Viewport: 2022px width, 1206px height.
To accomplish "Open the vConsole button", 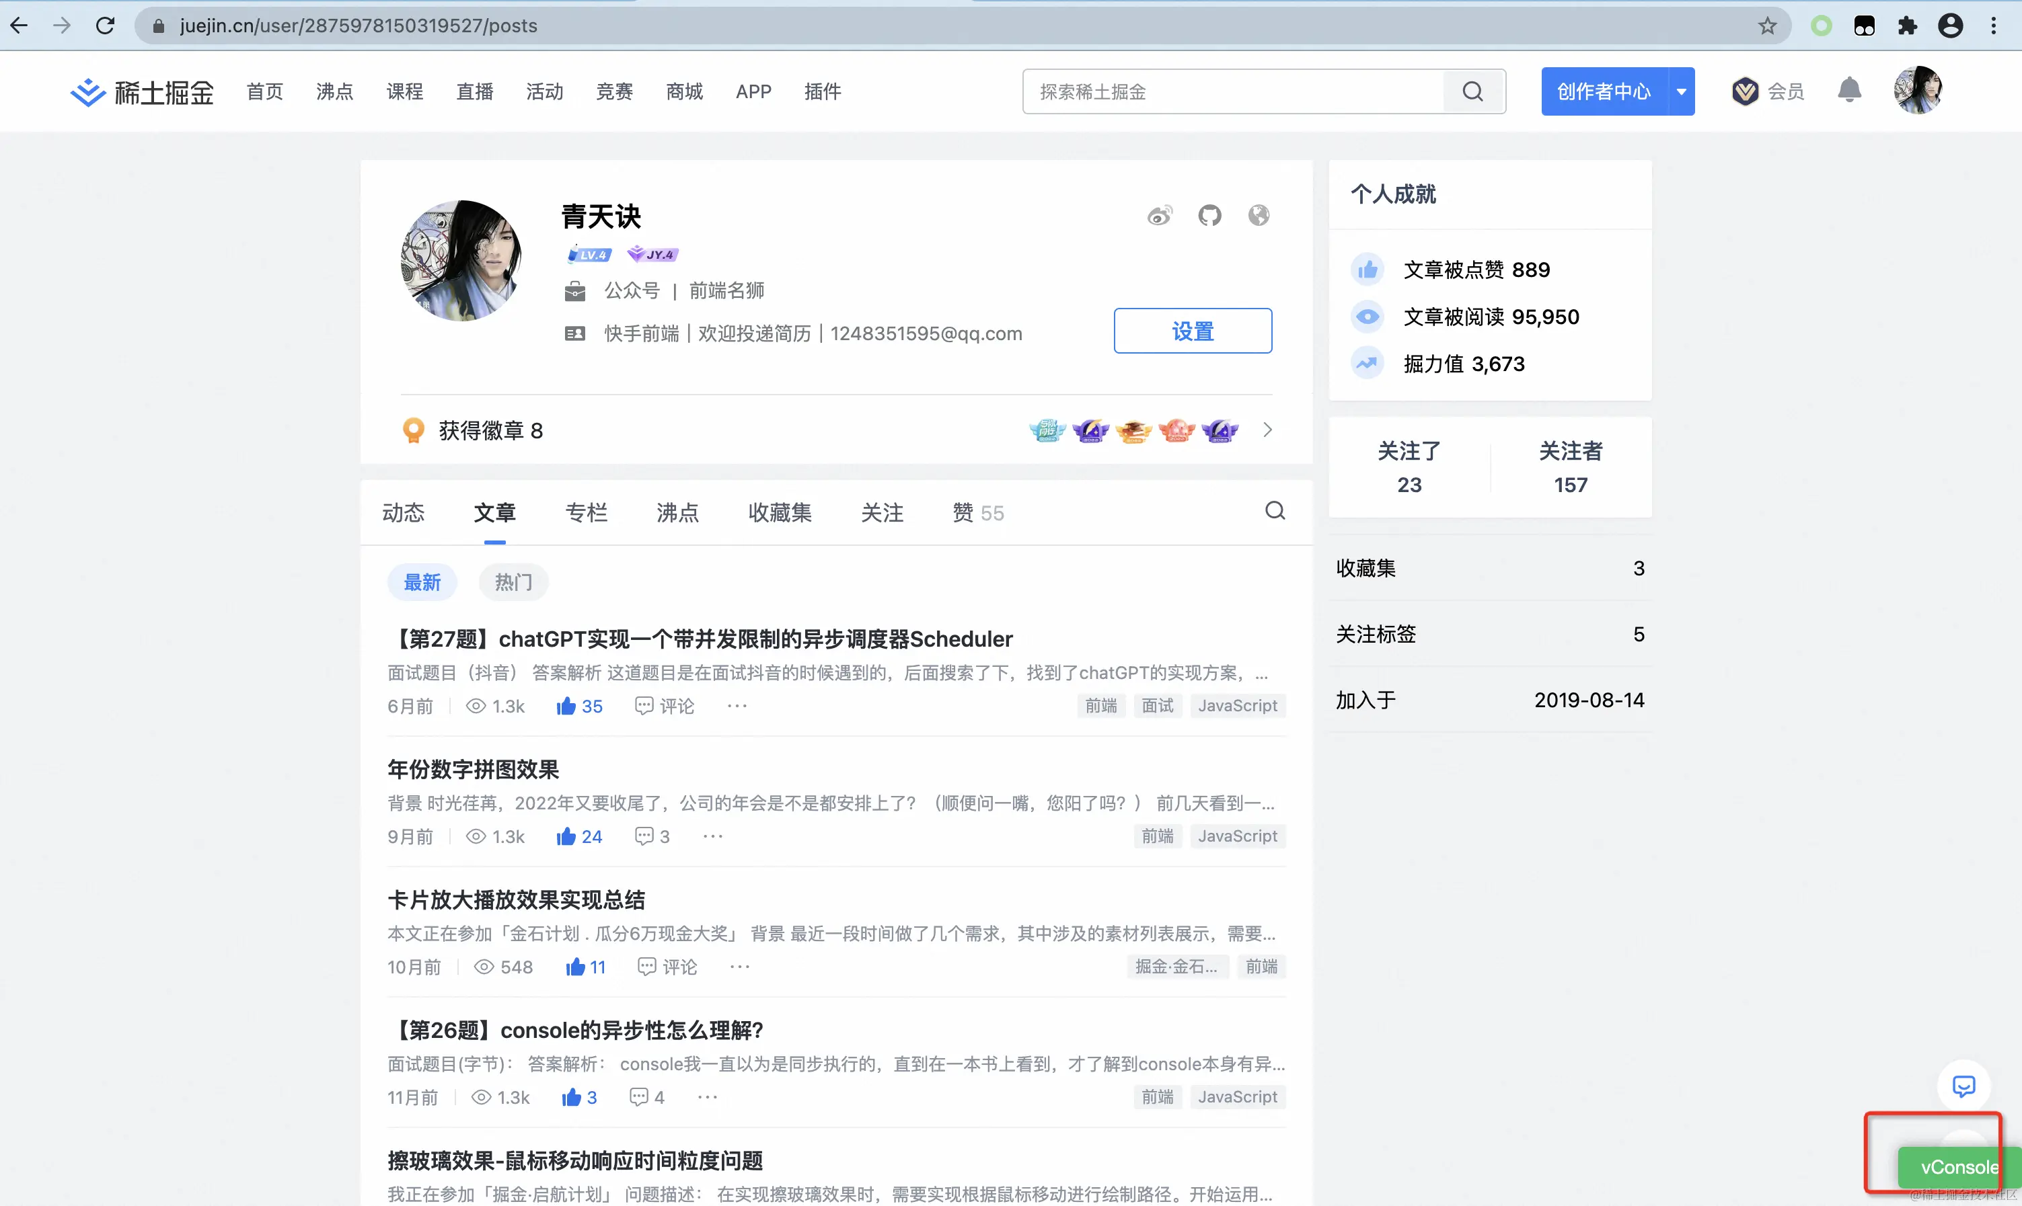I will [x=1958, y=1167].
